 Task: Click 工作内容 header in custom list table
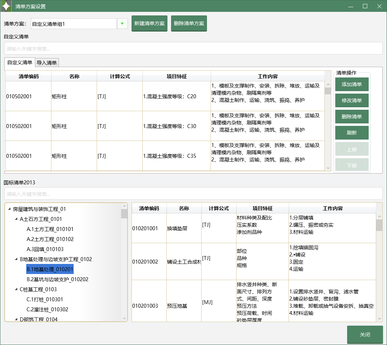tap(268, 76)
